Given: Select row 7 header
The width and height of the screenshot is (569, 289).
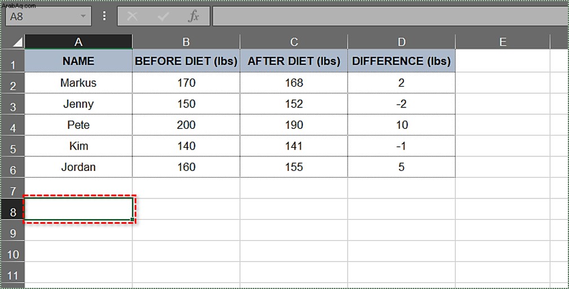Looking at the screenshot, I should (12, 191).
